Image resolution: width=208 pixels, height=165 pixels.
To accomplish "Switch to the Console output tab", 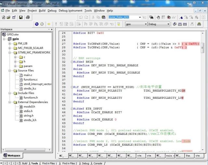I will pos(98,163).
